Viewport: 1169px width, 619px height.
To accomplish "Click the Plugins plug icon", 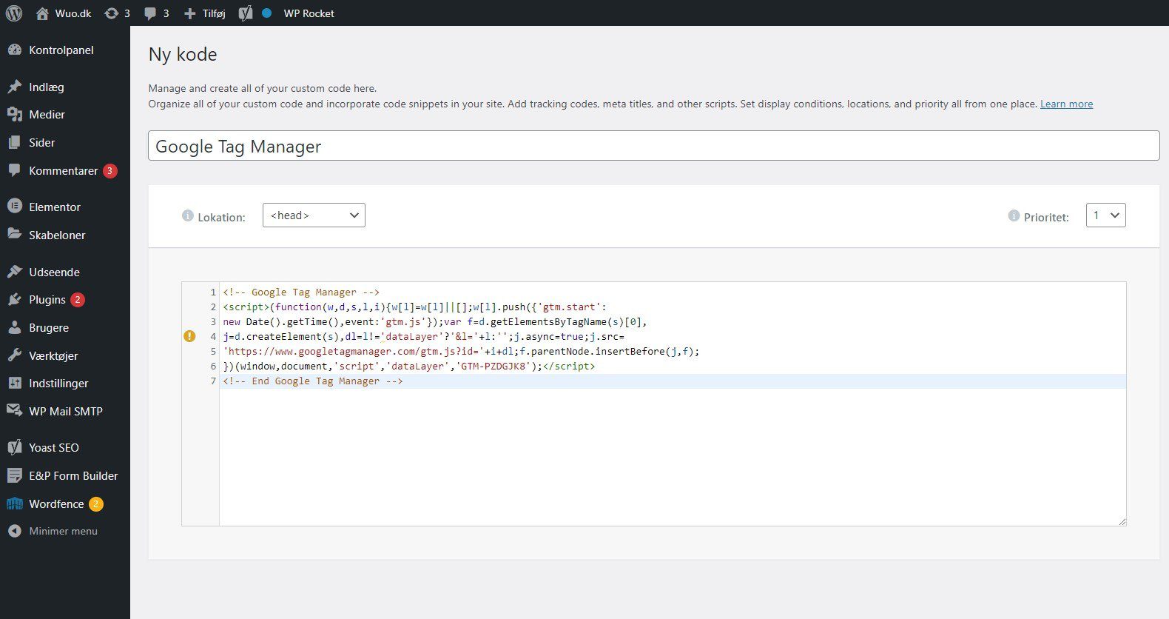I will (15, 300).
